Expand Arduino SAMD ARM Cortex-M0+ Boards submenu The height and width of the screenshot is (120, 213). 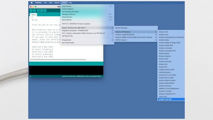point(136,37)
